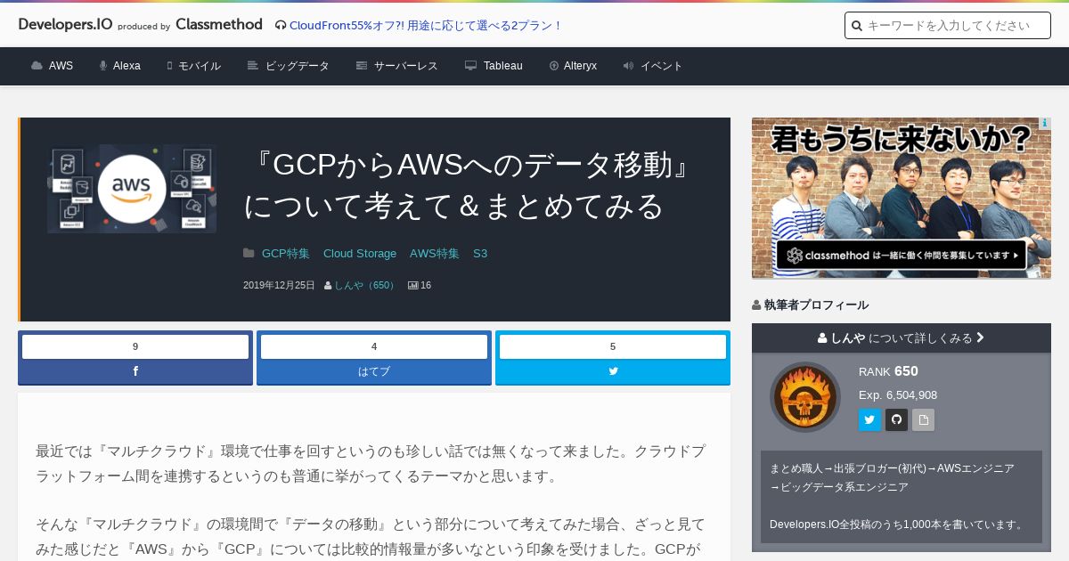The height and width of the screenshot is (561, 1069).
Task: Click the lines icon next to ビッグデータ
Action: pyautogui.click(x=253, y=66)
